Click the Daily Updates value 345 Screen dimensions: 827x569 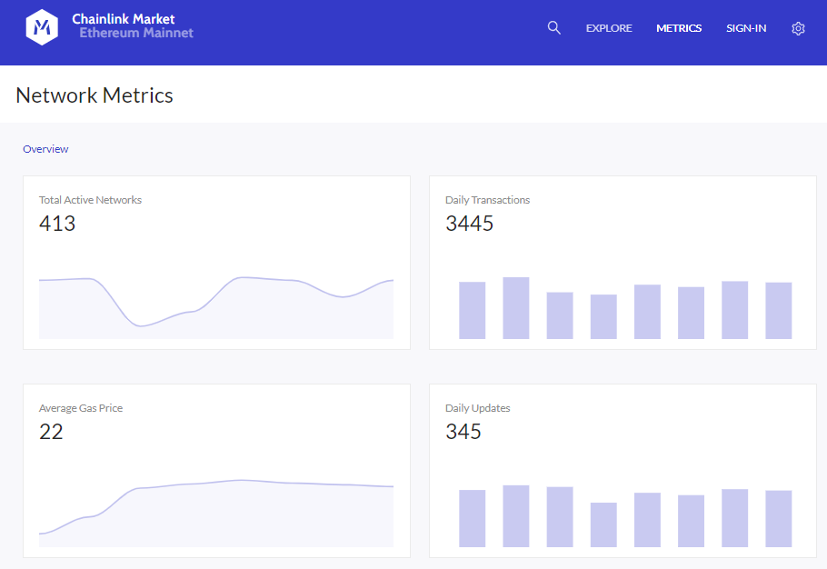[463, 432]
